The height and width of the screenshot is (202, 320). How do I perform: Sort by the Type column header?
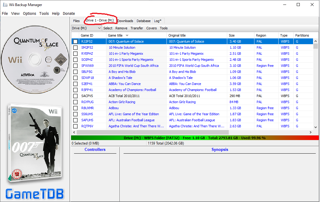pyautogui.click(x=286, y=35)
